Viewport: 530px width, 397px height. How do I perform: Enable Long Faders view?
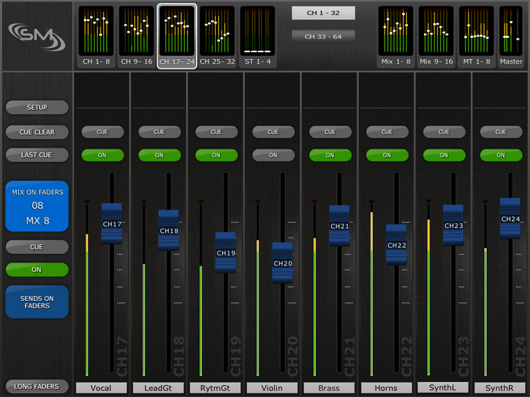pyautogui.click(x=36, y=386)
